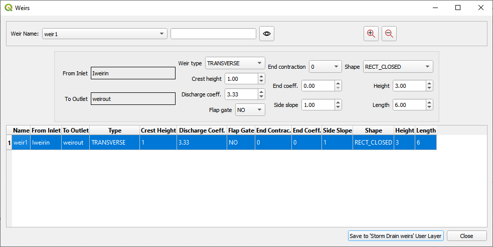Image resolution: width=493 pixels, height=247 pixels.
Task: Click the From Inlet field
Action: (133, 73)
